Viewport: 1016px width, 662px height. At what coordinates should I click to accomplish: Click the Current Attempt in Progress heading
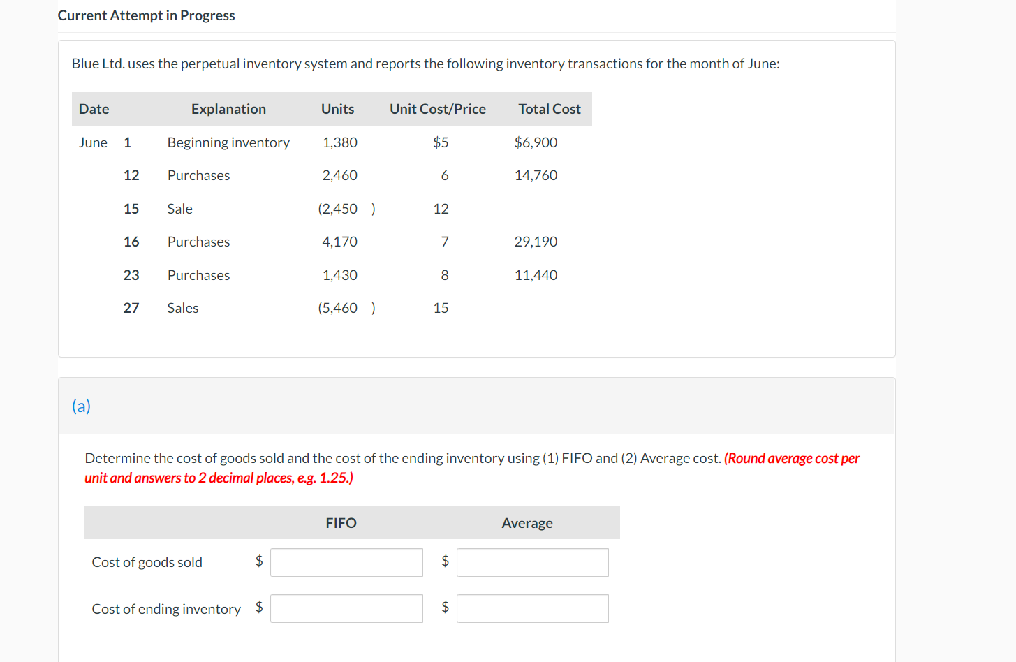[x=146, y=15]
